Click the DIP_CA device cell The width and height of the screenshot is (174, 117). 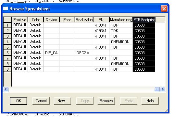pyautogui.click(x=51, y=53)
